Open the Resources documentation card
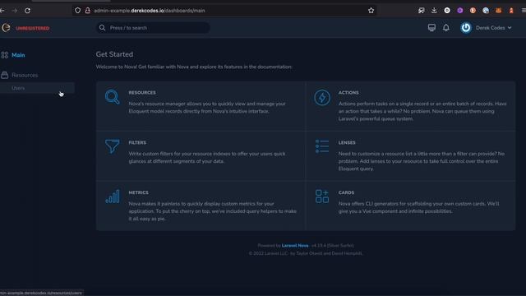526x296 pixels. pyautogui.click(x=201, y=106)
